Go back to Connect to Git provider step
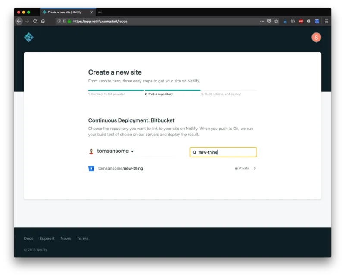Image resolution: width=345 pixels, height=277 pixels. click(x=107, y=94)
